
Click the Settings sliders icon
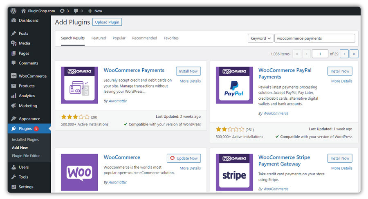point(13,187)
